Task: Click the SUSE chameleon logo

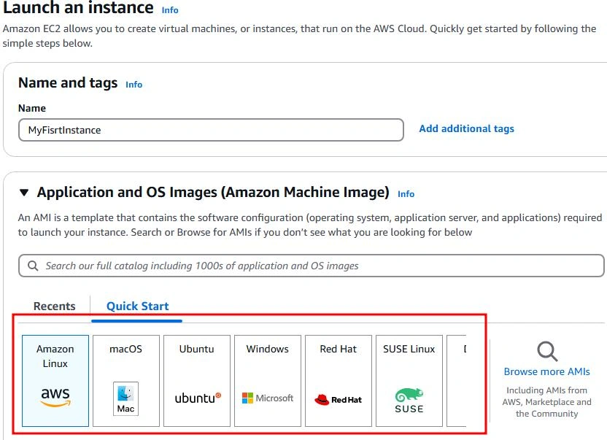Action: pos(409,401)
